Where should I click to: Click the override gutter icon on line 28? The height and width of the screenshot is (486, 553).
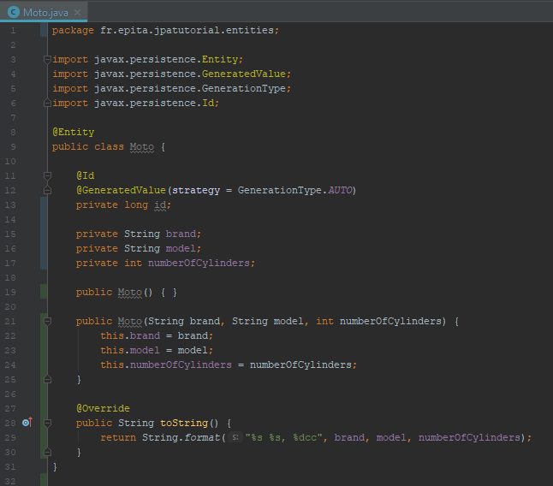click(27, 422)
